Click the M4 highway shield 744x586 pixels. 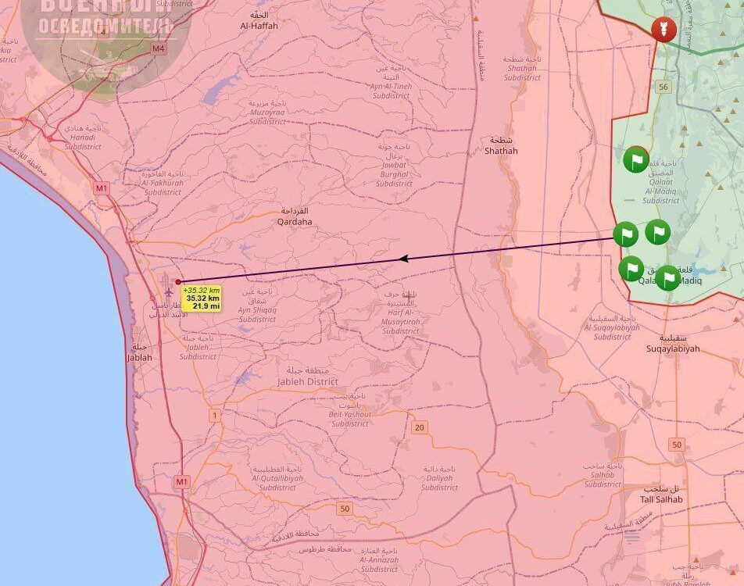coord(159,48)
